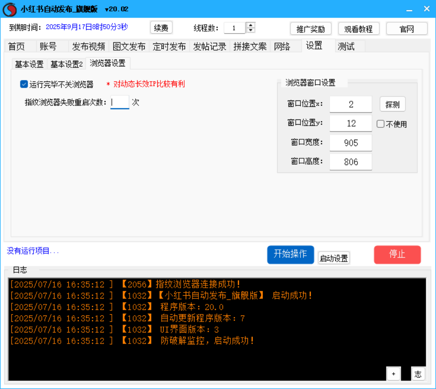
Task: Visit the 官网 official site button
Action: tap(406, 28)
